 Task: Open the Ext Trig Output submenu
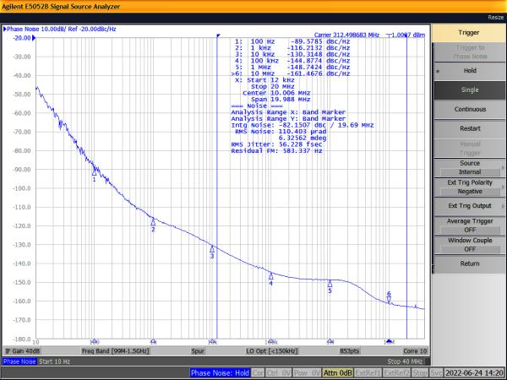click(470, 206)
